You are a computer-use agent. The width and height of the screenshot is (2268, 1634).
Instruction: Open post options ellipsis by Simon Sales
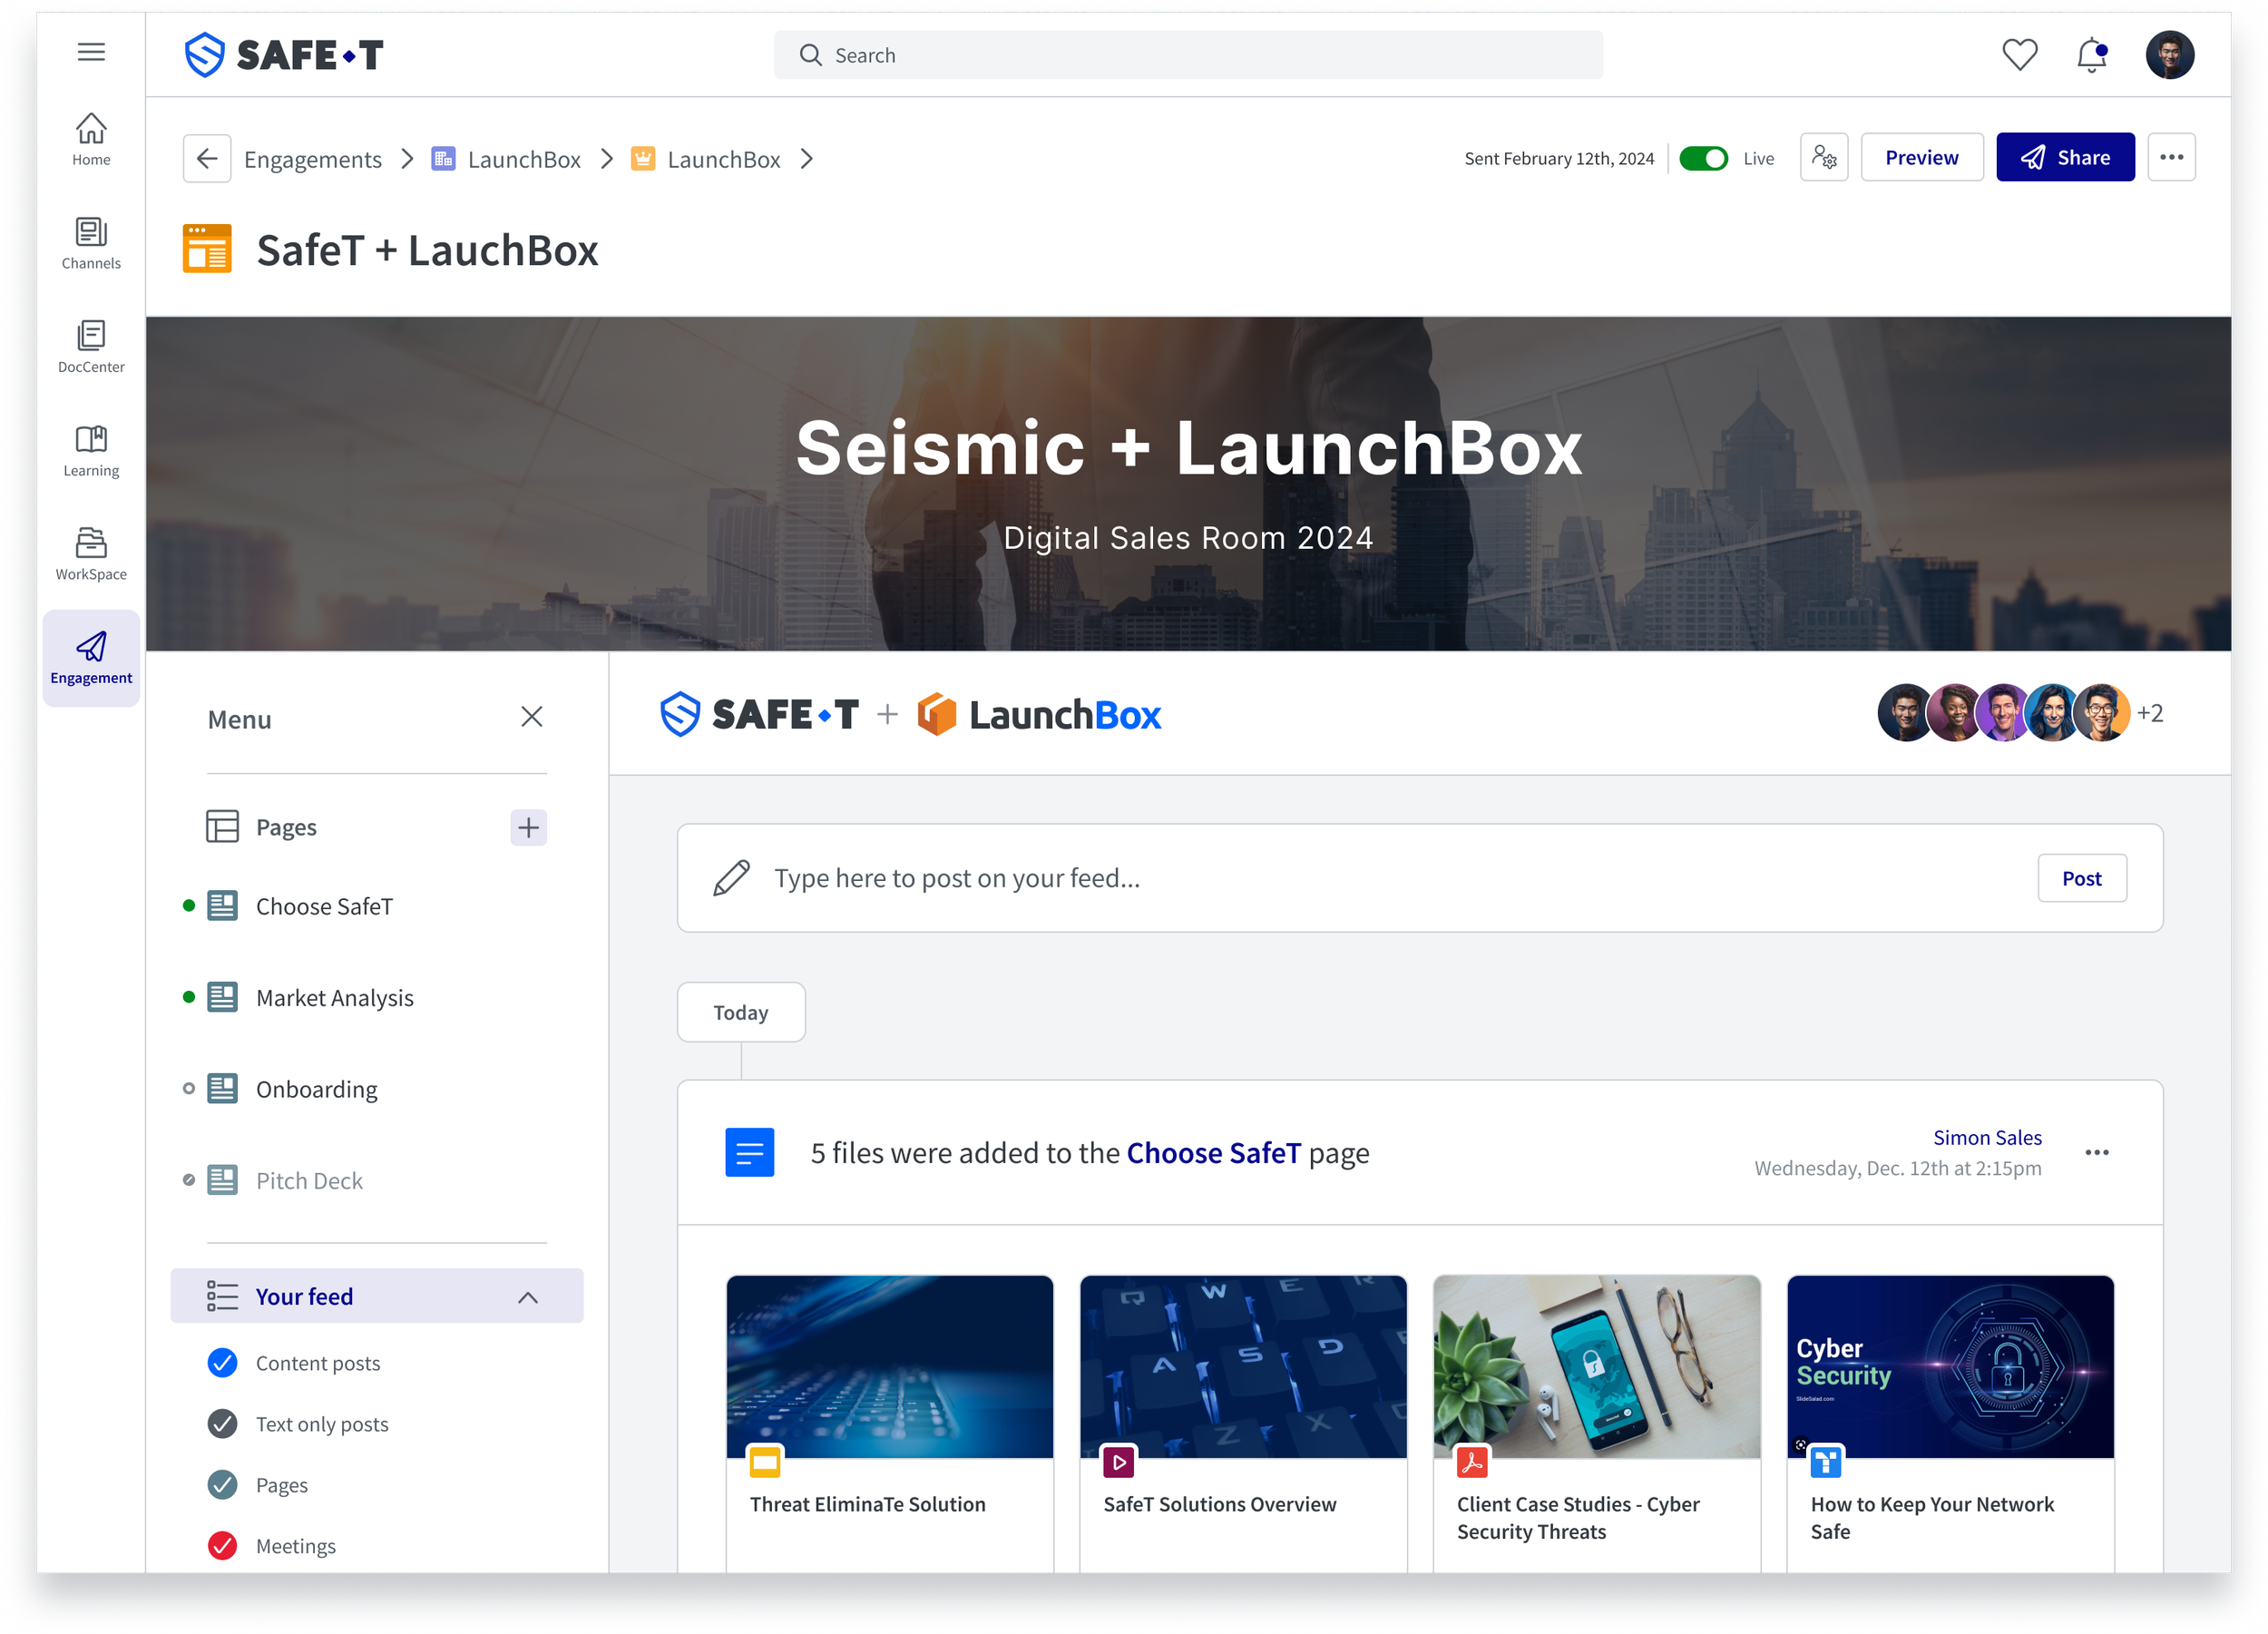click(x=2096, y=1152)
